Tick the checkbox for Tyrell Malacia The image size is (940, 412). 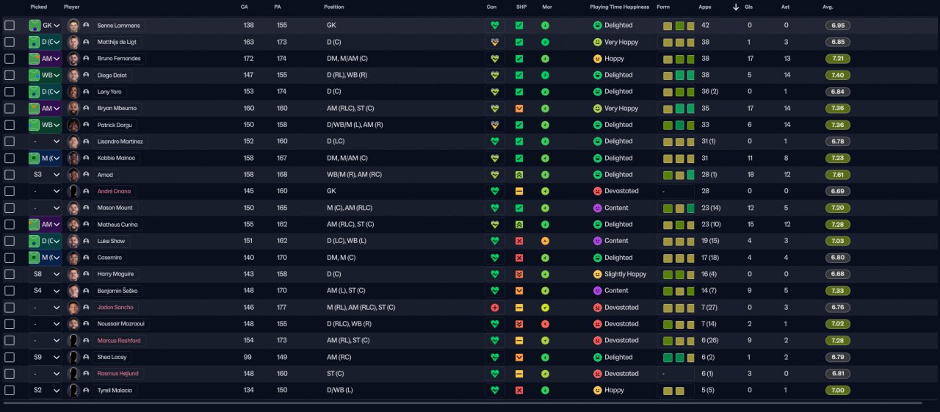coord(10,390)
